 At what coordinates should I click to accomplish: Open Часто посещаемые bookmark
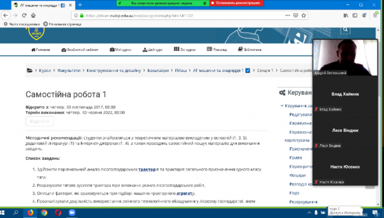coord(22,24)
